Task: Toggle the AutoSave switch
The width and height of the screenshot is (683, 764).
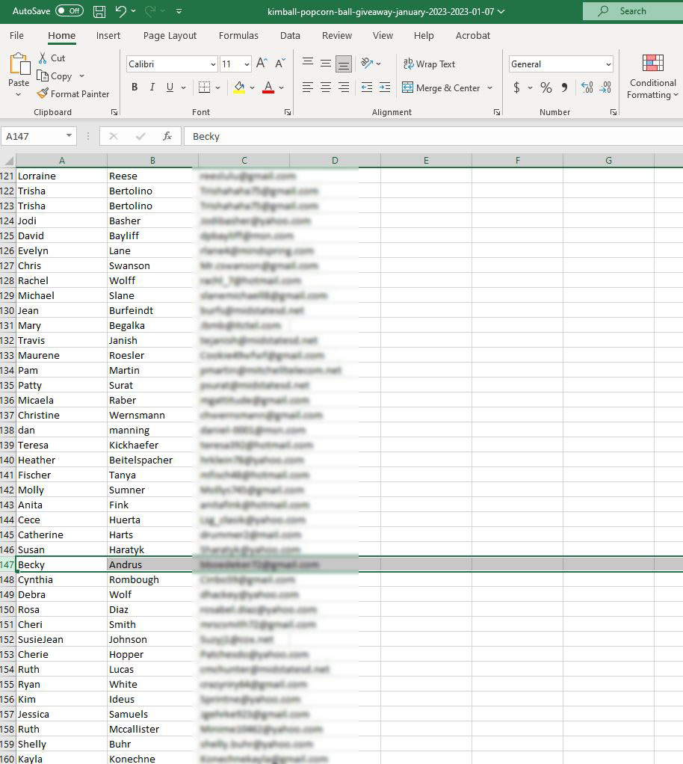Action: pyautogui.click(x=69, y=11)
